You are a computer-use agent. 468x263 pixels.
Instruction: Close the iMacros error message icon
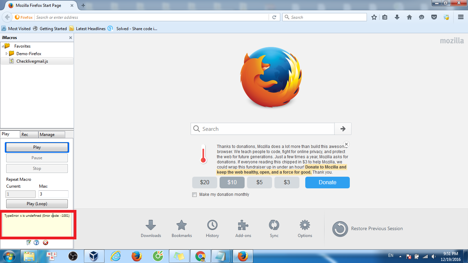[x=46, y=242]
